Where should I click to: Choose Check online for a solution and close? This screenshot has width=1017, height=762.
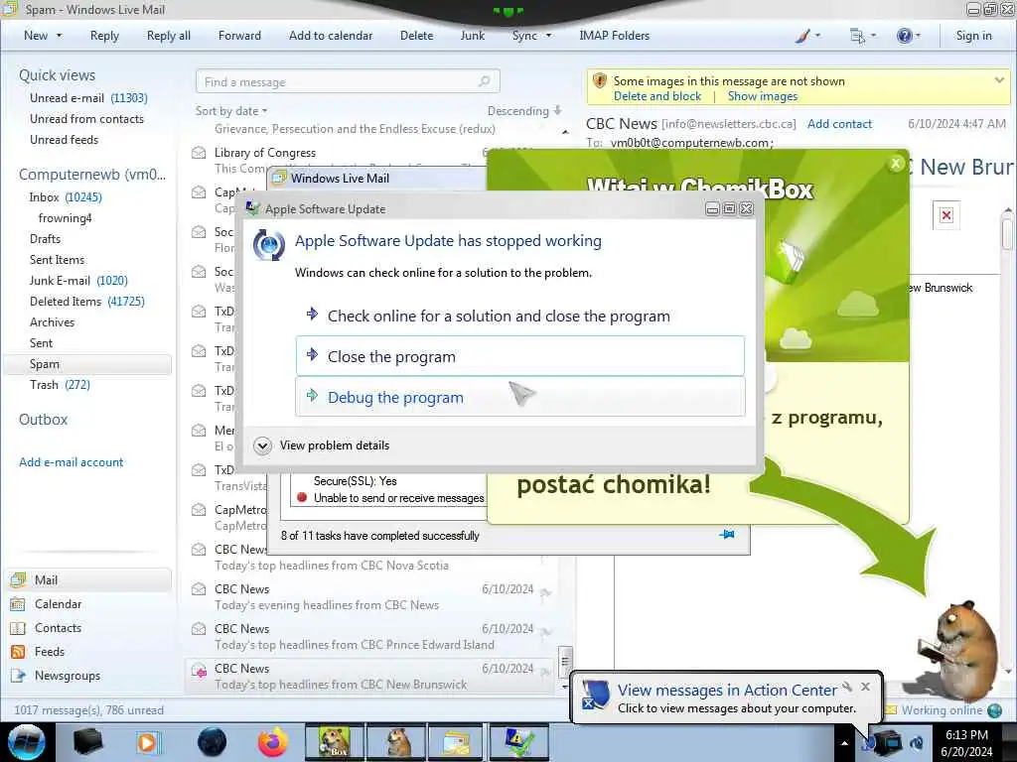pyautogui.click(x=520, y=316)
